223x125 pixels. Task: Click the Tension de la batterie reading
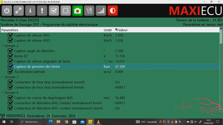[199, 20]
